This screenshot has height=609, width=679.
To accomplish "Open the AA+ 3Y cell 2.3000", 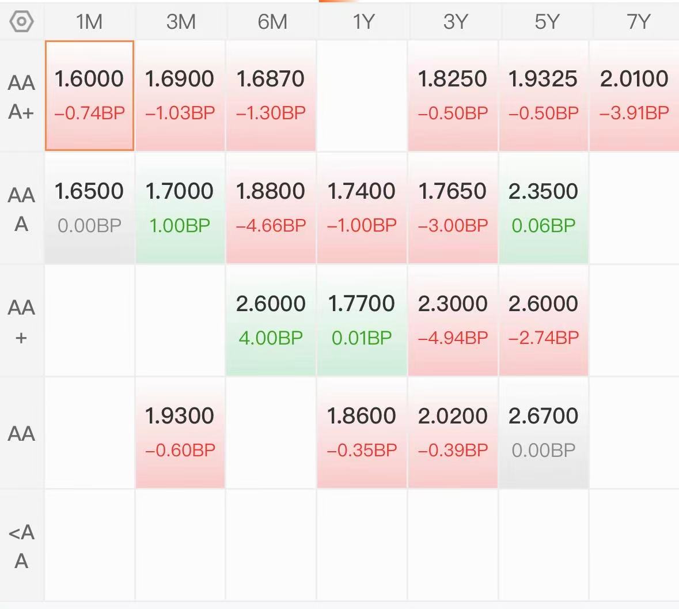I will [453, 320].
